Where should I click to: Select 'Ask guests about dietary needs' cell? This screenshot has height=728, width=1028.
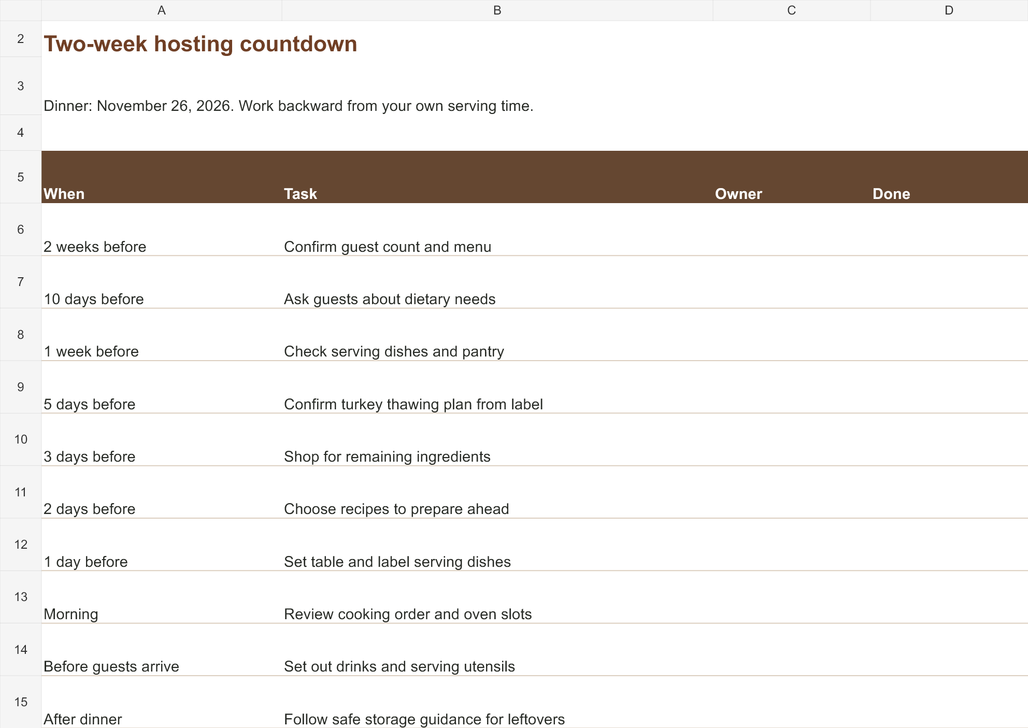[497, 282]
